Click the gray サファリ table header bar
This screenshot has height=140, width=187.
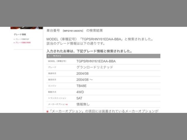(103, 56)
